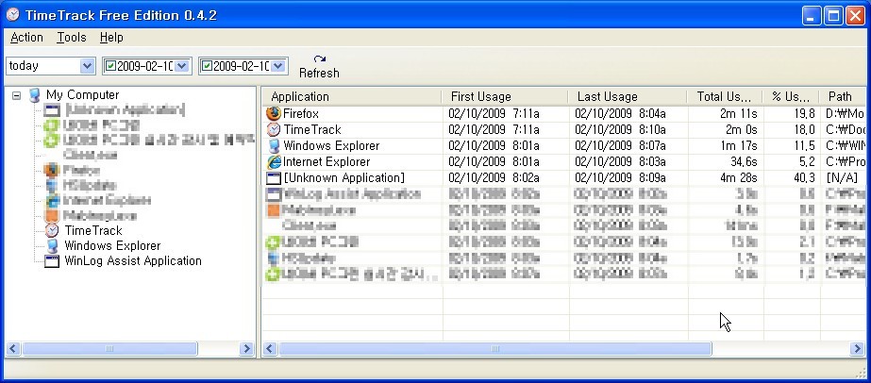Toggle the end date checkbox
Screen dimensions: 871x383
[208, 66]
